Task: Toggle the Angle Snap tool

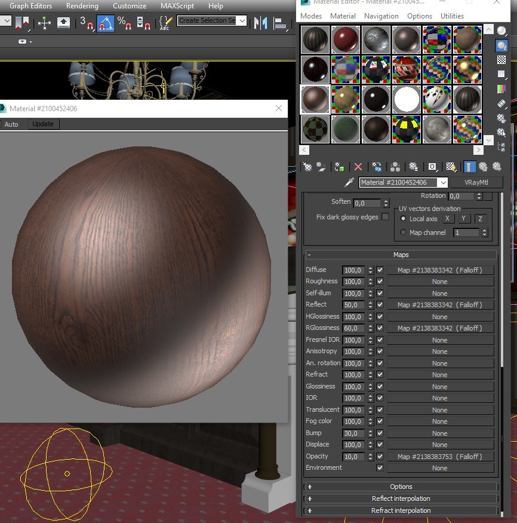Action: pyautogui.click(x=106, y=23)
